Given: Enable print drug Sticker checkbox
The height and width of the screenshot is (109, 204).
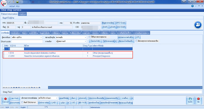Looking at the screenshot, I should (22, 102).
